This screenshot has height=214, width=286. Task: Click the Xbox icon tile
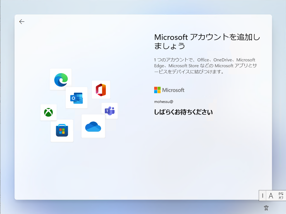point(49,112)
